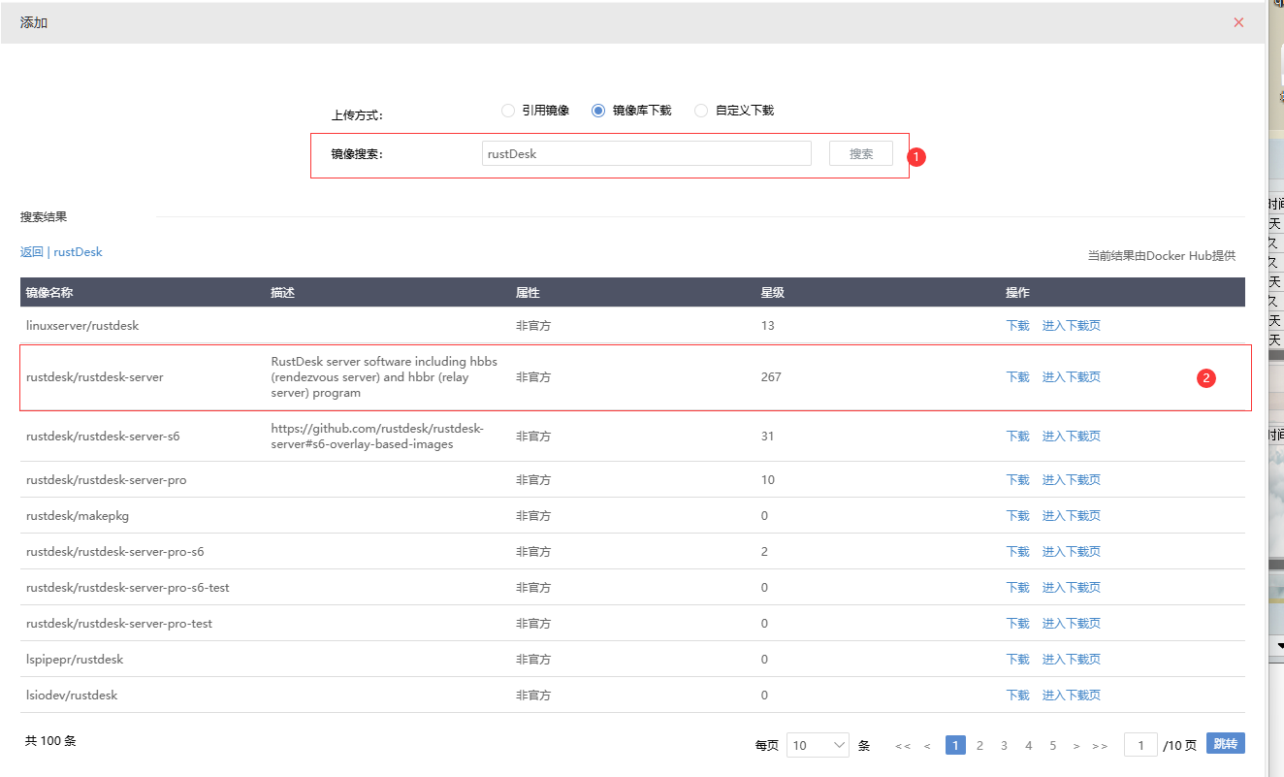1284x777 pixels.
Task: Download the lspipepr/rustdesk image
Action: pos(1017,660)
